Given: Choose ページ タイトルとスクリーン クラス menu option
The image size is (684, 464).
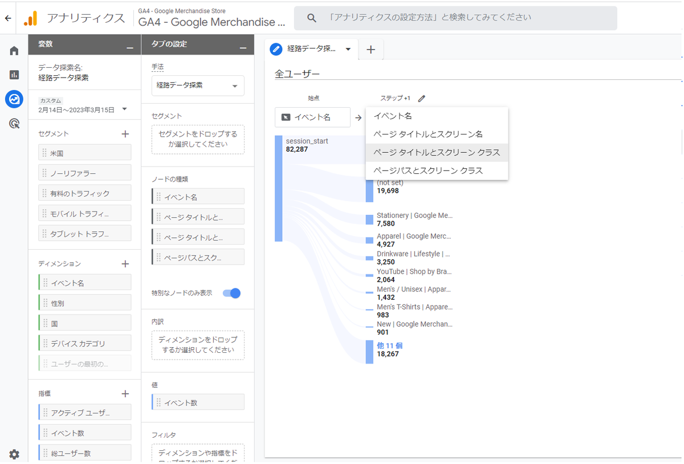Looking at the screenshot, I should [x=437, y=152].
